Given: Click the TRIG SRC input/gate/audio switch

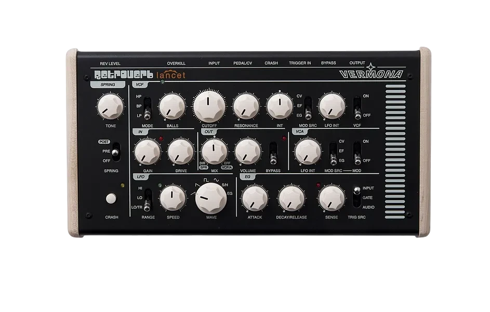Looking at the screenshot, I should coord(356,197).
